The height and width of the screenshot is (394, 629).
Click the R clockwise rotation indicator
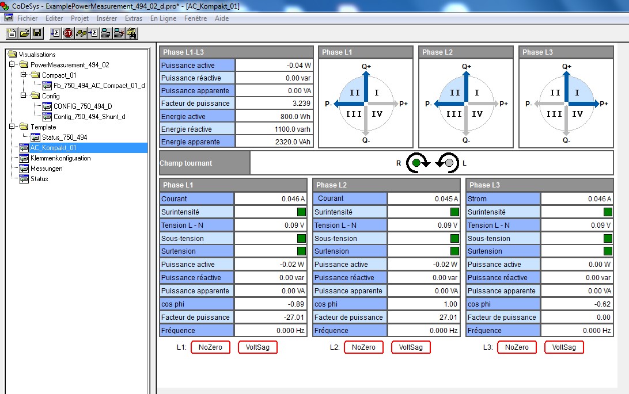[418, 163]
